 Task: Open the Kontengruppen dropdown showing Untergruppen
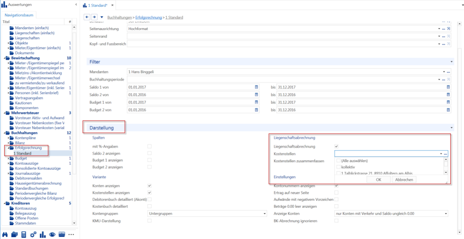[x=207, y=214]
